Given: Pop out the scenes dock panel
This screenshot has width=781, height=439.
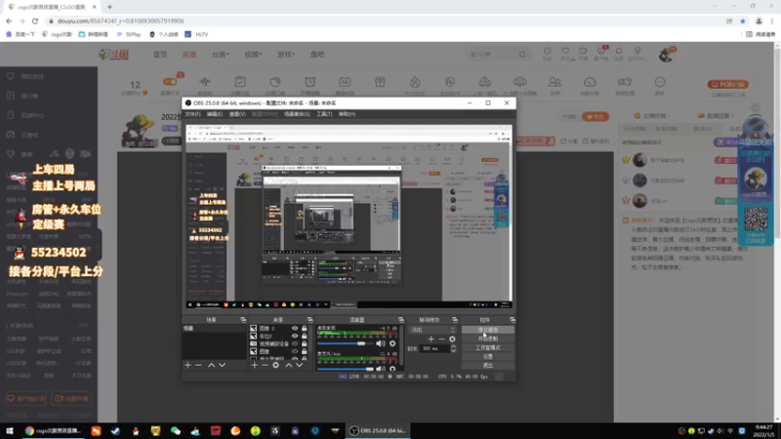Looking at the screenshot, I should coord(243,320).
